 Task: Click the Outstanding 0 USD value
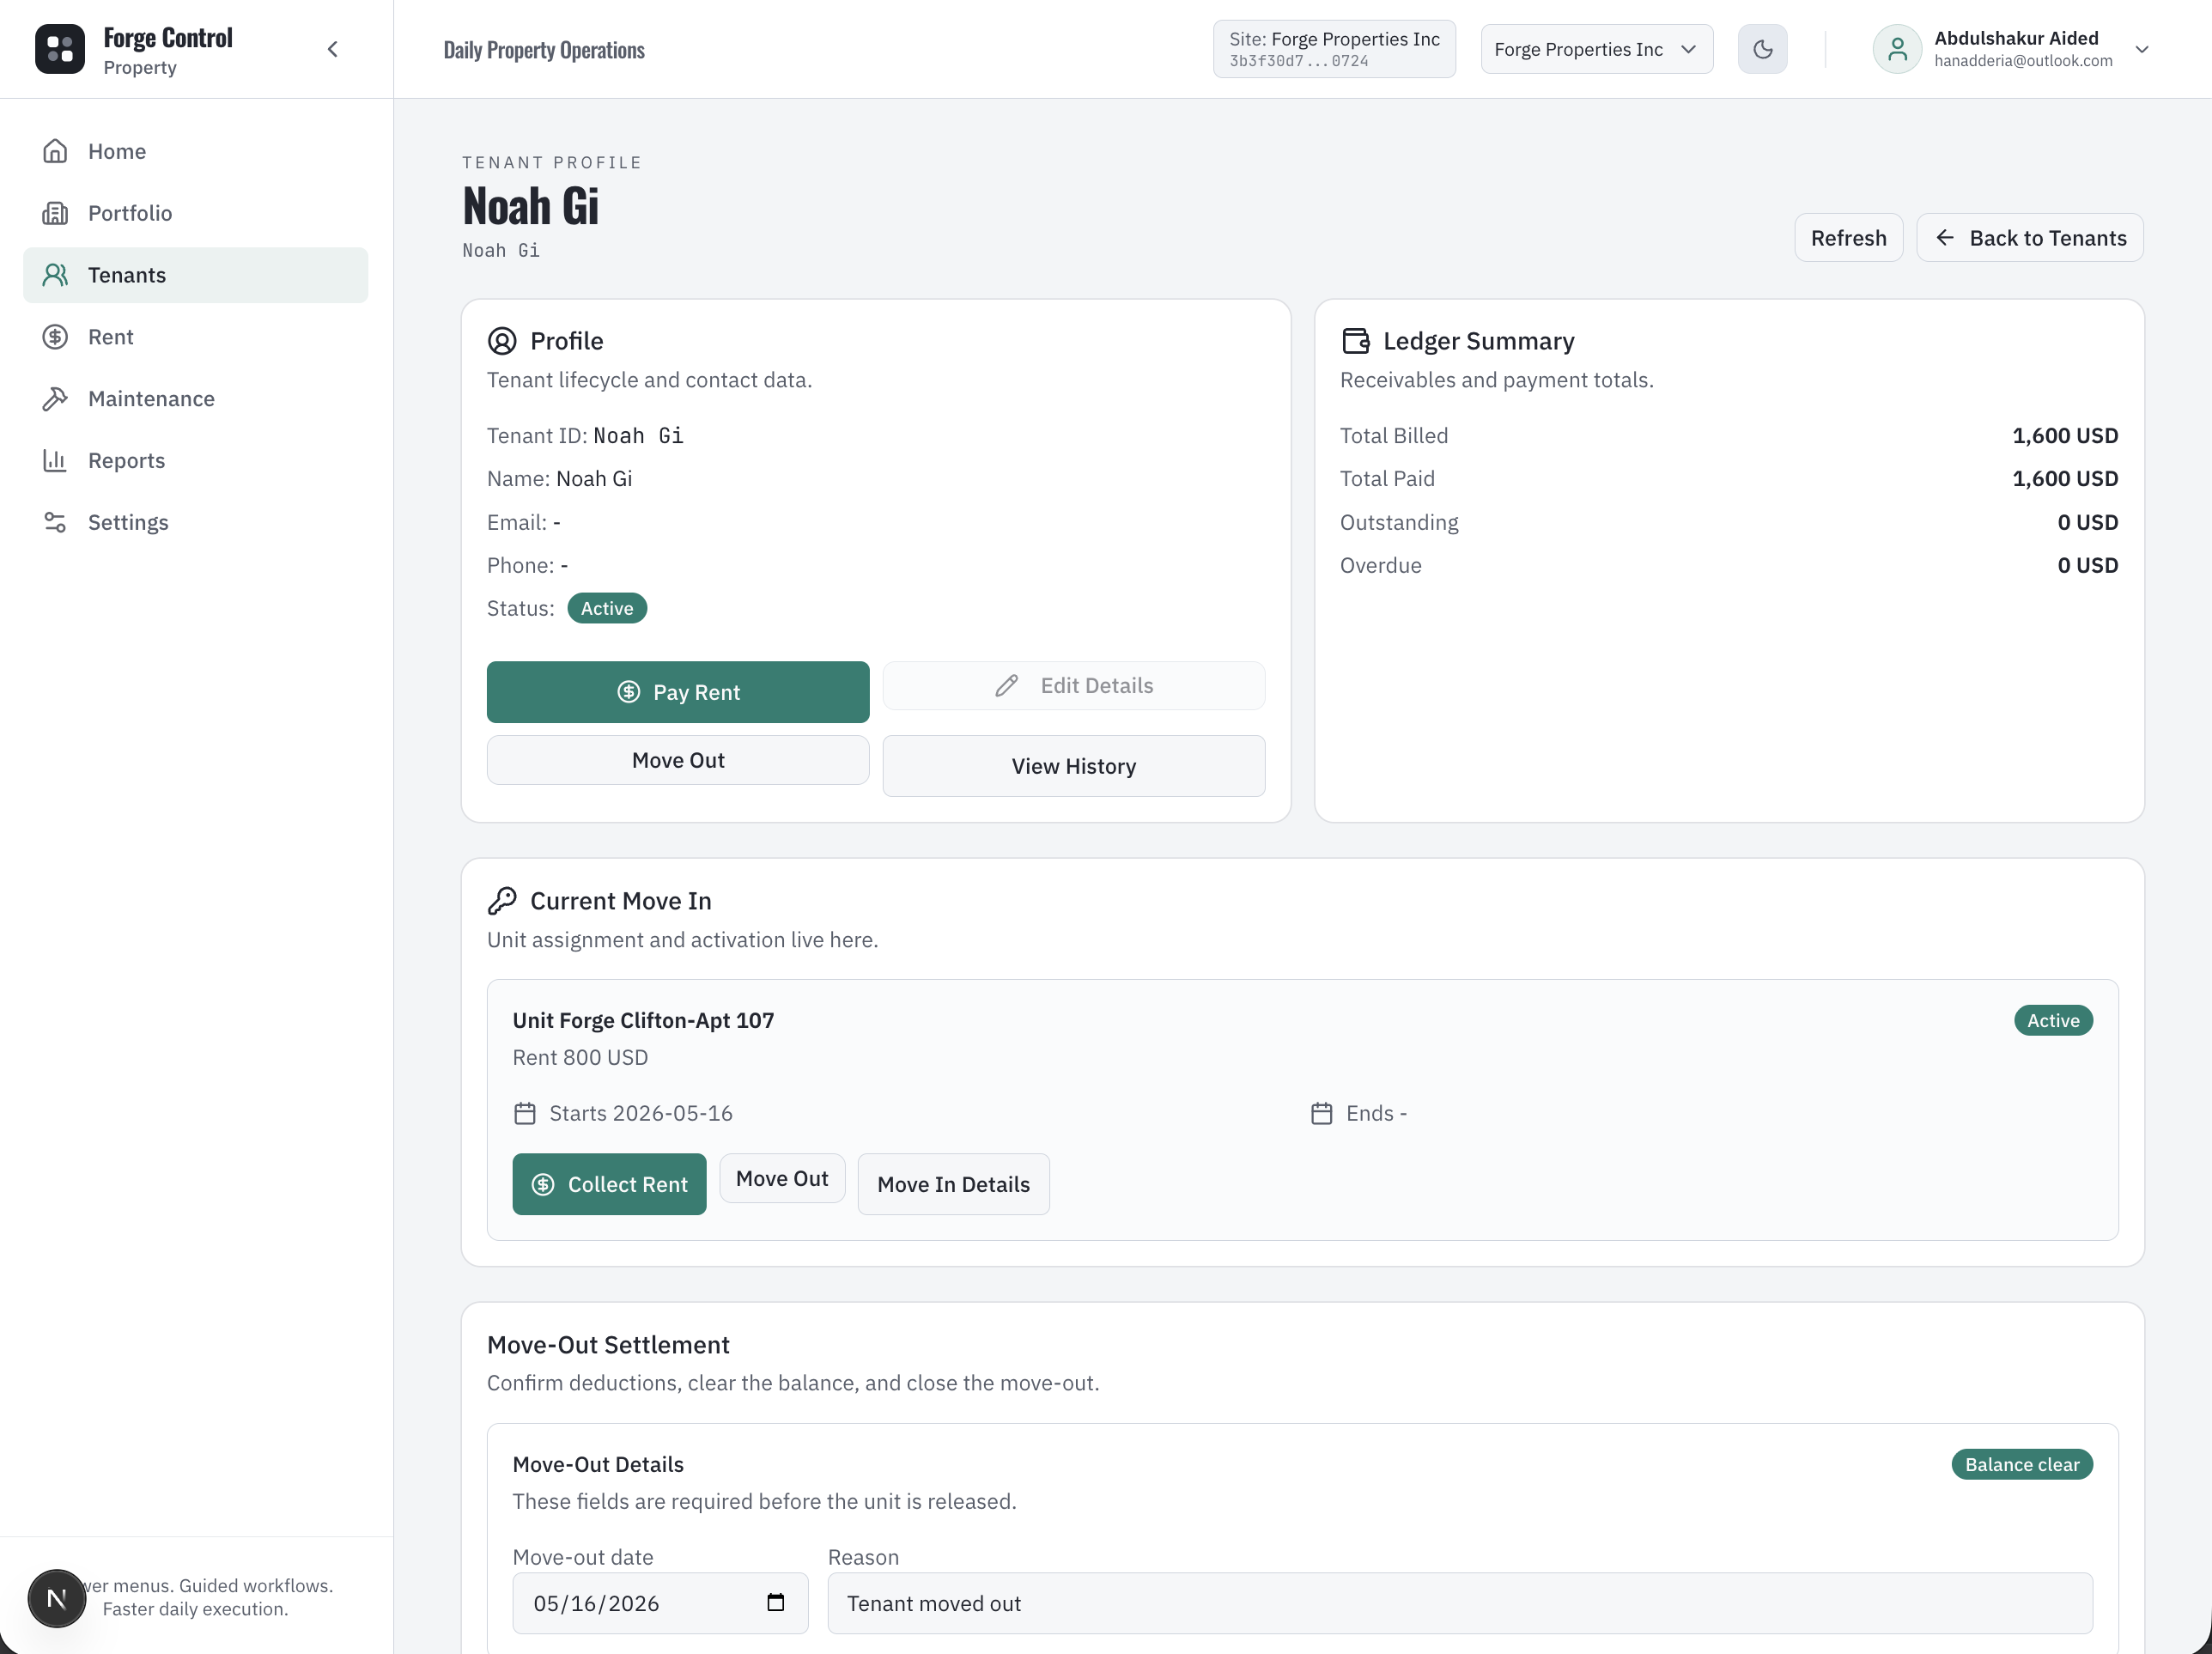(x=2088, y=522)
